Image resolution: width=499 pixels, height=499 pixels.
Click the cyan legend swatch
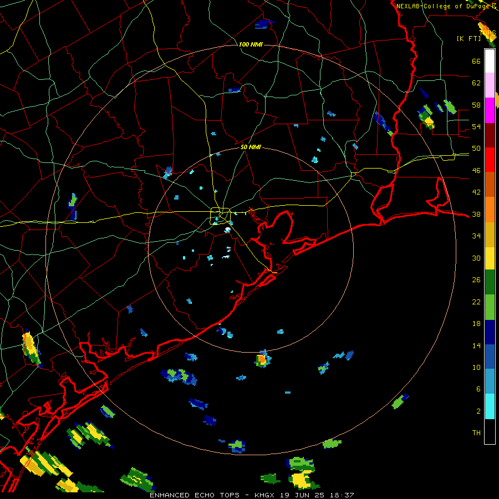pos(490,406)
